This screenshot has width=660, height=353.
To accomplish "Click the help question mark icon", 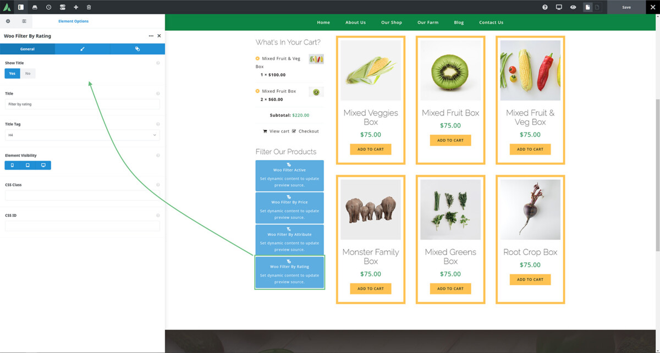I will [544, 7].
